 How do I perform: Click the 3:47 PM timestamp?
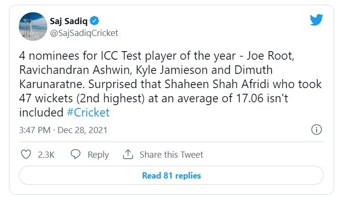[34, 130]
